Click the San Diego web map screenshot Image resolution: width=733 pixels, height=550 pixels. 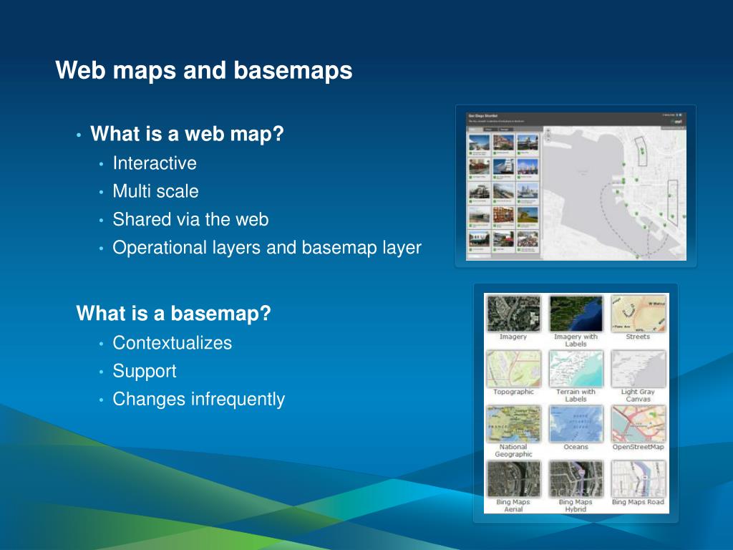coord(576,186)
